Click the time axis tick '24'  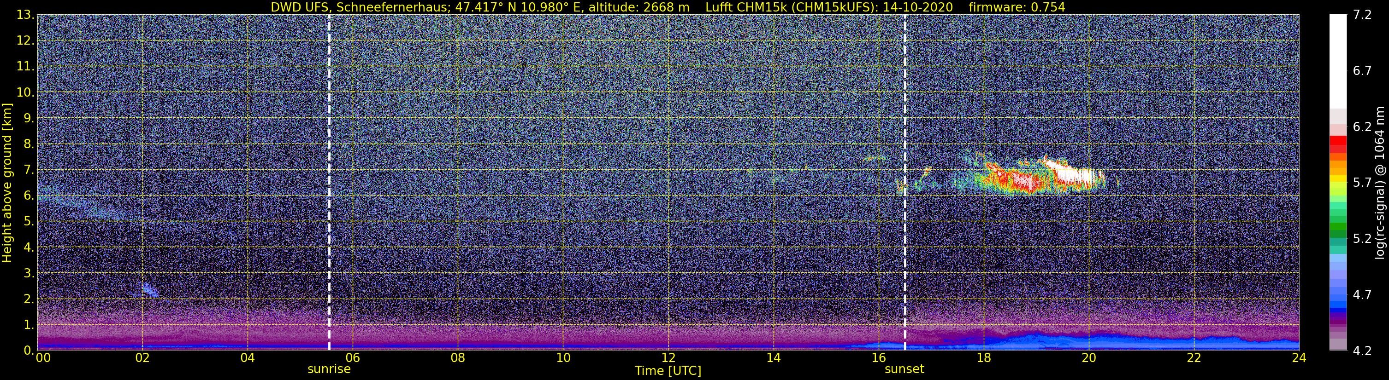coord(1299,358)
